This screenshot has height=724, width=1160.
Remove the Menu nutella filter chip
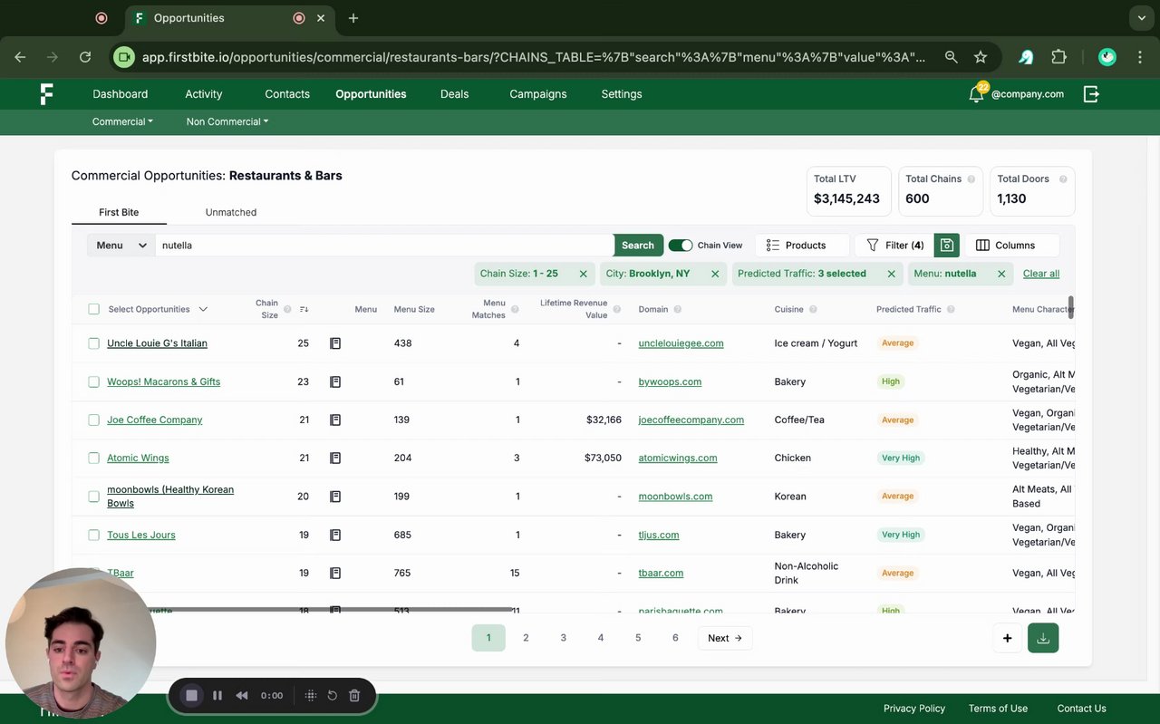tap(1001, 274)
